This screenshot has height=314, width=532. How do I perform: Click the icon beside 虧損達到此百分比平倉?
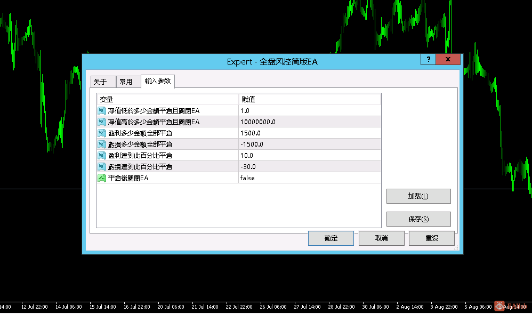(x=102, y=167)
